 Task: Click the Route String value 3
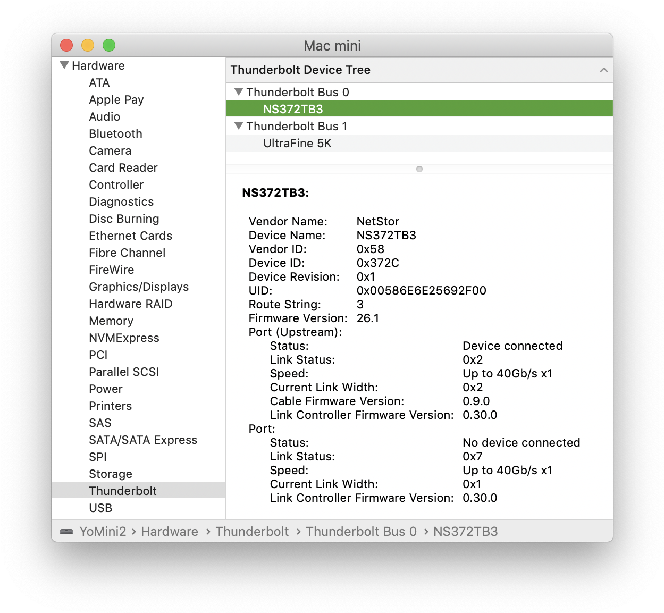360,304
